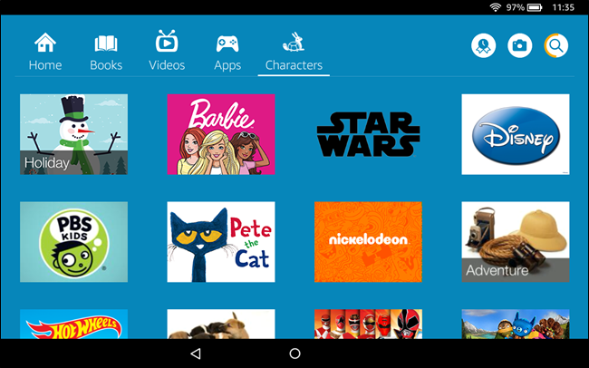Tap the puppies tile
The height and width of the screenshot is (368, 589).
(x=221, y=324)
